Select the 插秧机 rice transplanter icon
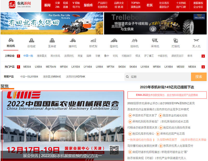The width and height of the screenshot is (208, 161). (x=134, y=40)
